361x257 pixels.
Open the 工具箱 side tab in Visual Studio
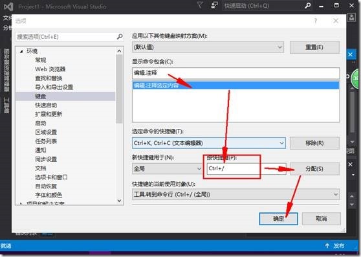point(6,106)
